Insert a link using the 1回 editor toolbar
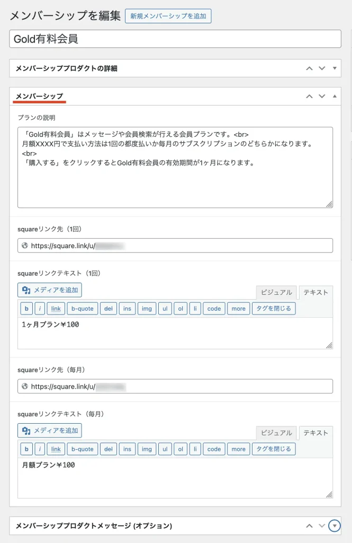The width and height of the screenshot is (352, 543). point(56,309)
